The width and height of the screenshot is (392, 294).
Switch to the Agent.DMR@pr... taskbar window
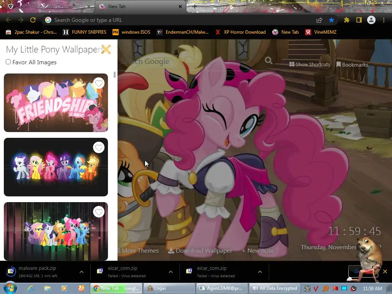pos(222,288)
